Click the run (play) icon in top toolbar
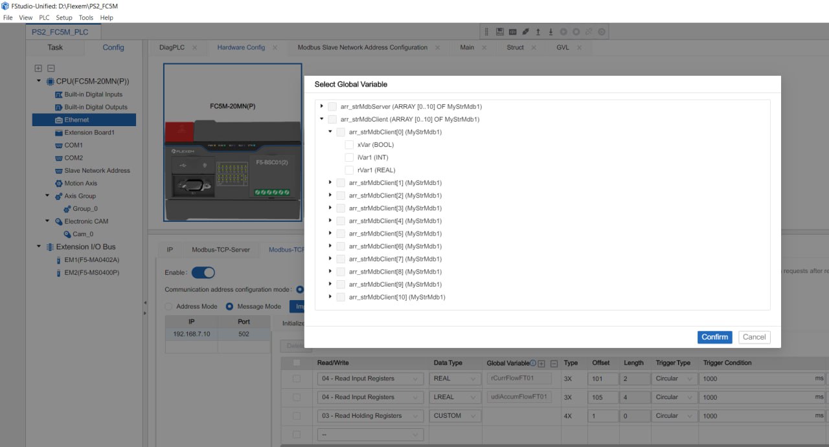829x447 pixels. (563, 32)
